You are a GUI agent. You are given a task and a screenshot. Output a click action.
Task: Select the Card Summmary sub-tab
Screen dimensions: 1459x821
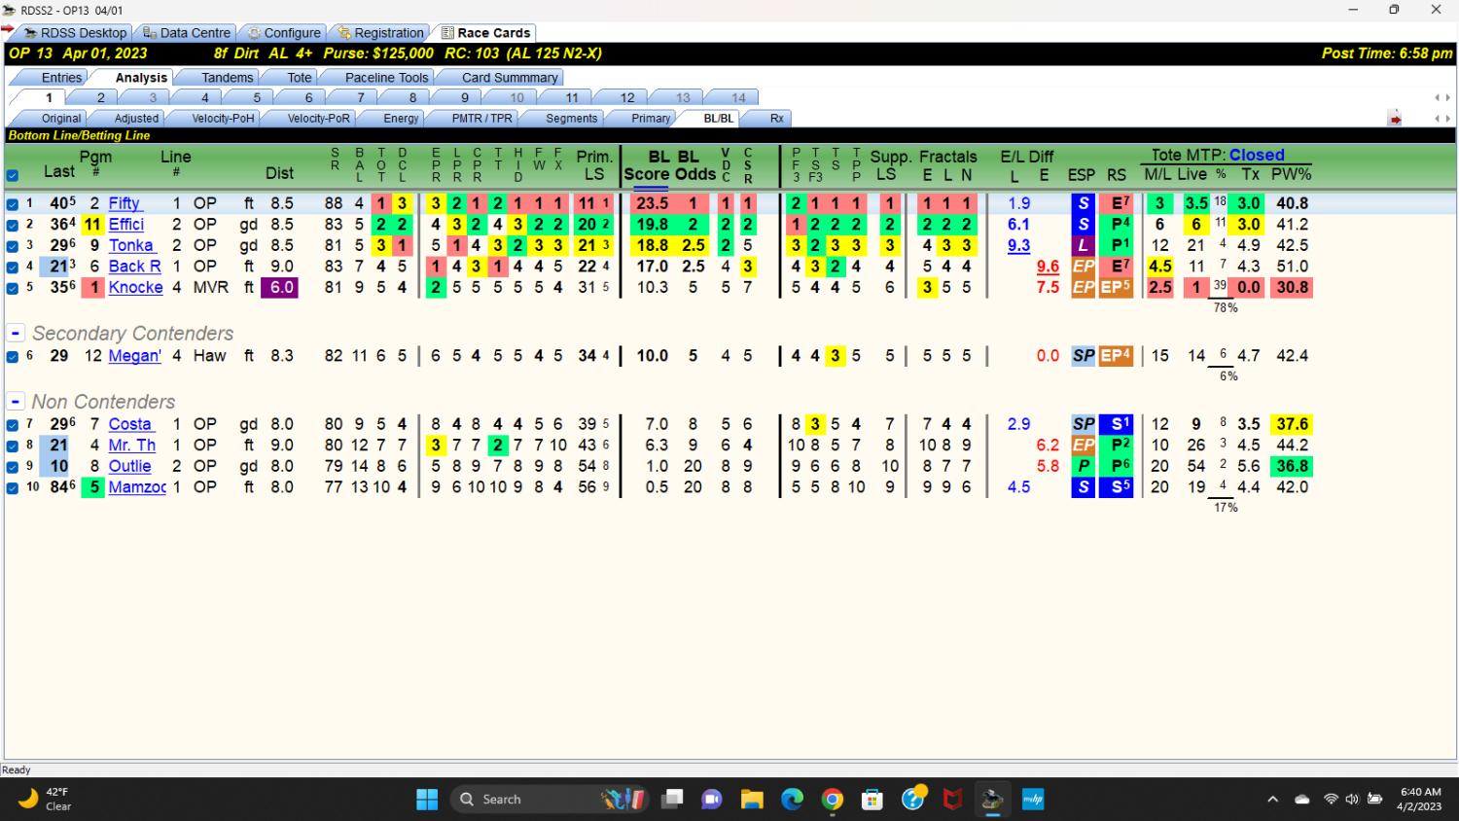(510, 78)
